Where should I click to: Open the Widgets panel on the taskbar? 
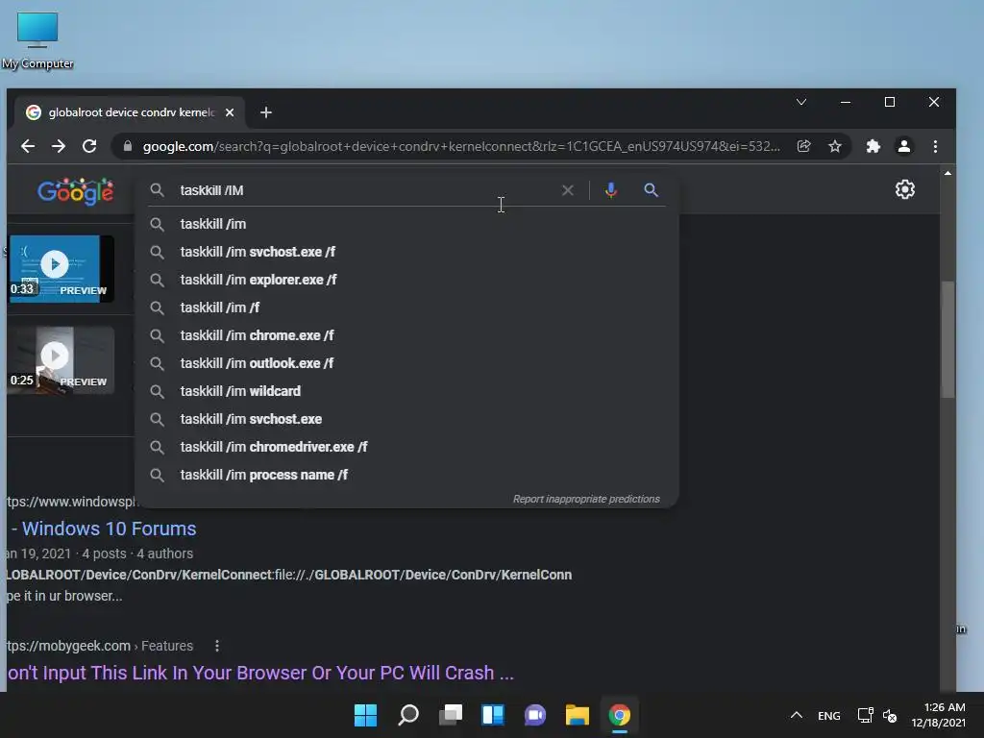click(x=493, y=715)
